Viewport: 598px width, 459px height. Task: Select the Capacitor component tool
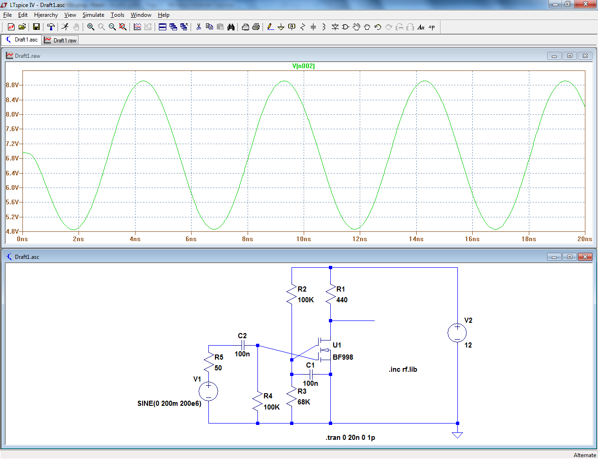[313, 27]
